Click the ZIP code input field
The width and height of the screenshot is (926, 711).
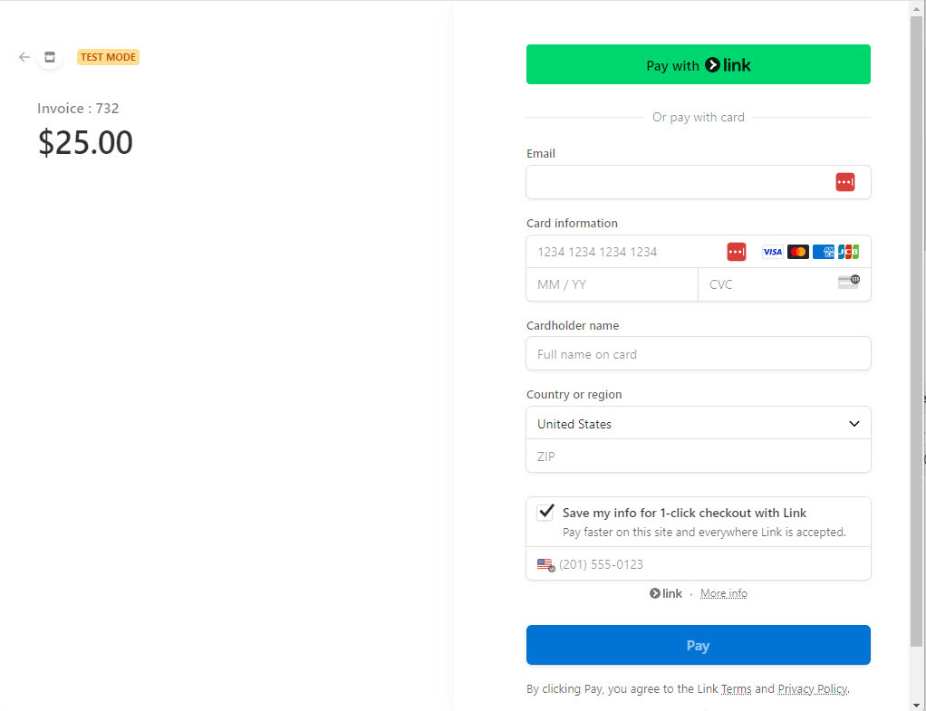pos(698,456)
